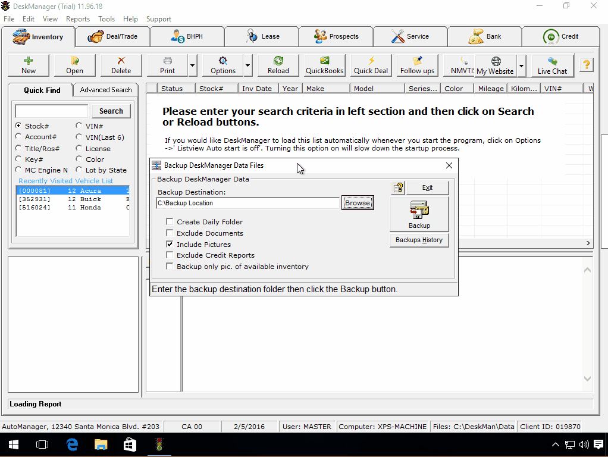Click the help icon next to Exit
The width and height of the screenshot is (608, 457).
click(398, 188)
